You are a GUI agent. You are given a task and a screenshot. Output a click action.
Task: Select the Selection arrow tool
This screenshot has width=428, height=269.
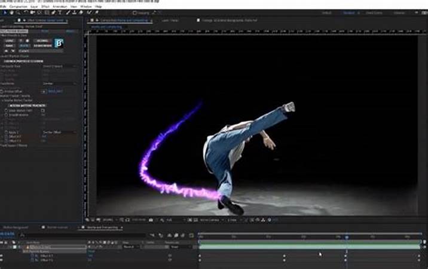point(5,12)
